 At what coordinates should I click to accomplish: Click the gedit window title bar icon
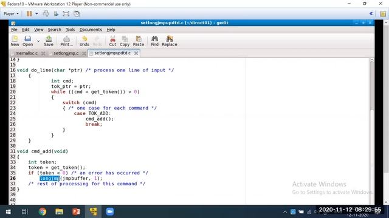point(13,23)
